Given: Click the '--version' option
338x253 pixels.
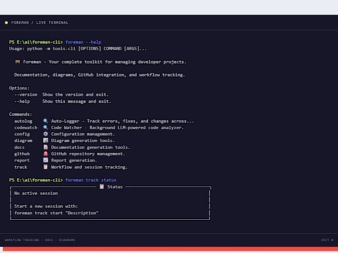Looking at the screenshot, I should click(x=26, y=94).
